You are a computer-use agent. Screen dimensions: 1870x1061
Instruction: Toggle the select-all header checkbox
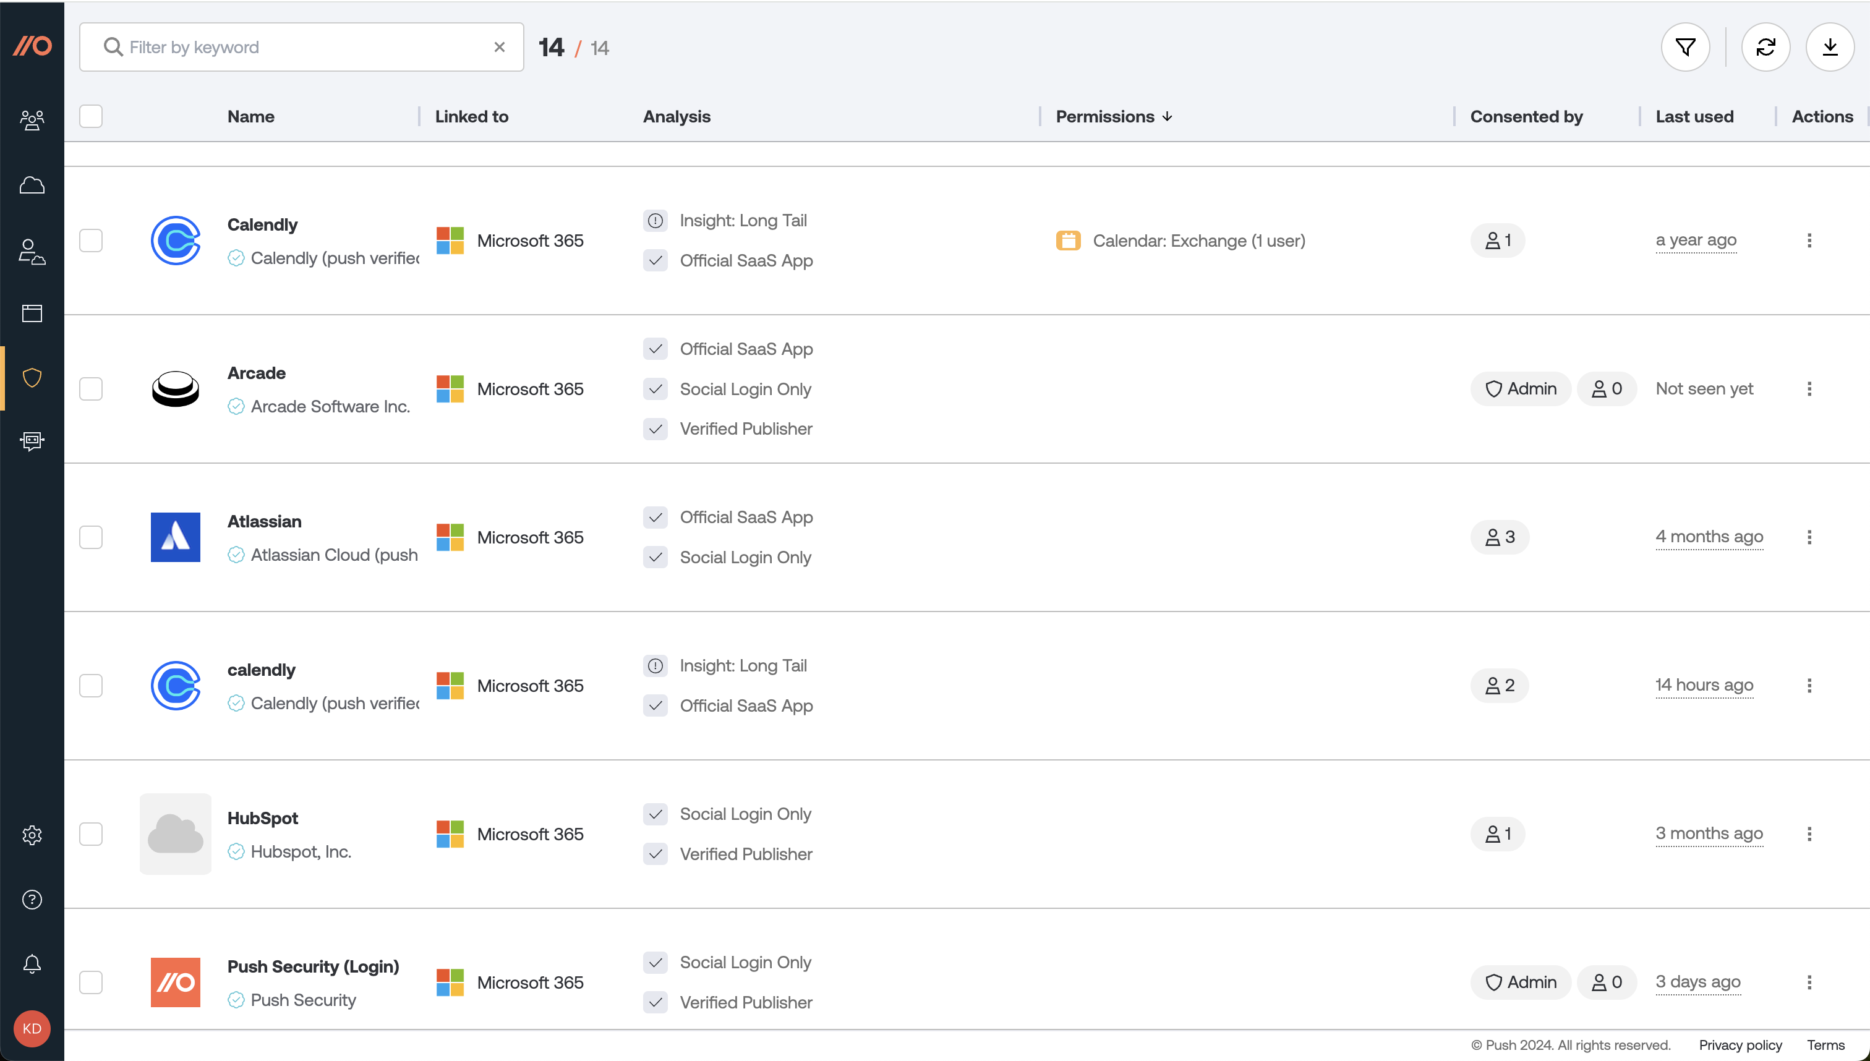click(90, 117)
